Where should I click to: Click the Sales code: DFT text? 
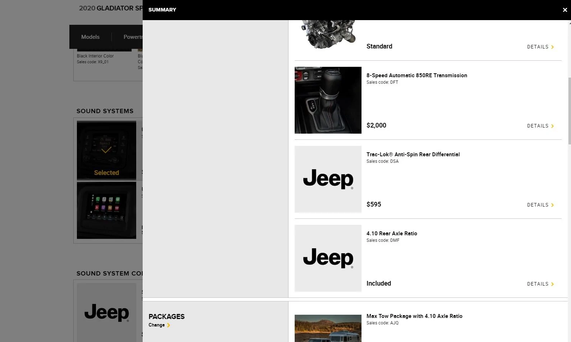pyautogui.click(x=382, y=82)
